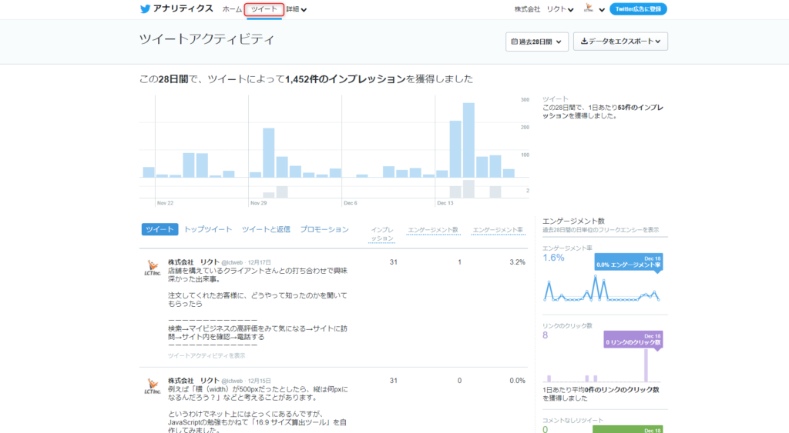
Task: Open the 12月15日 tweet date link
Action: click(259, 381)
